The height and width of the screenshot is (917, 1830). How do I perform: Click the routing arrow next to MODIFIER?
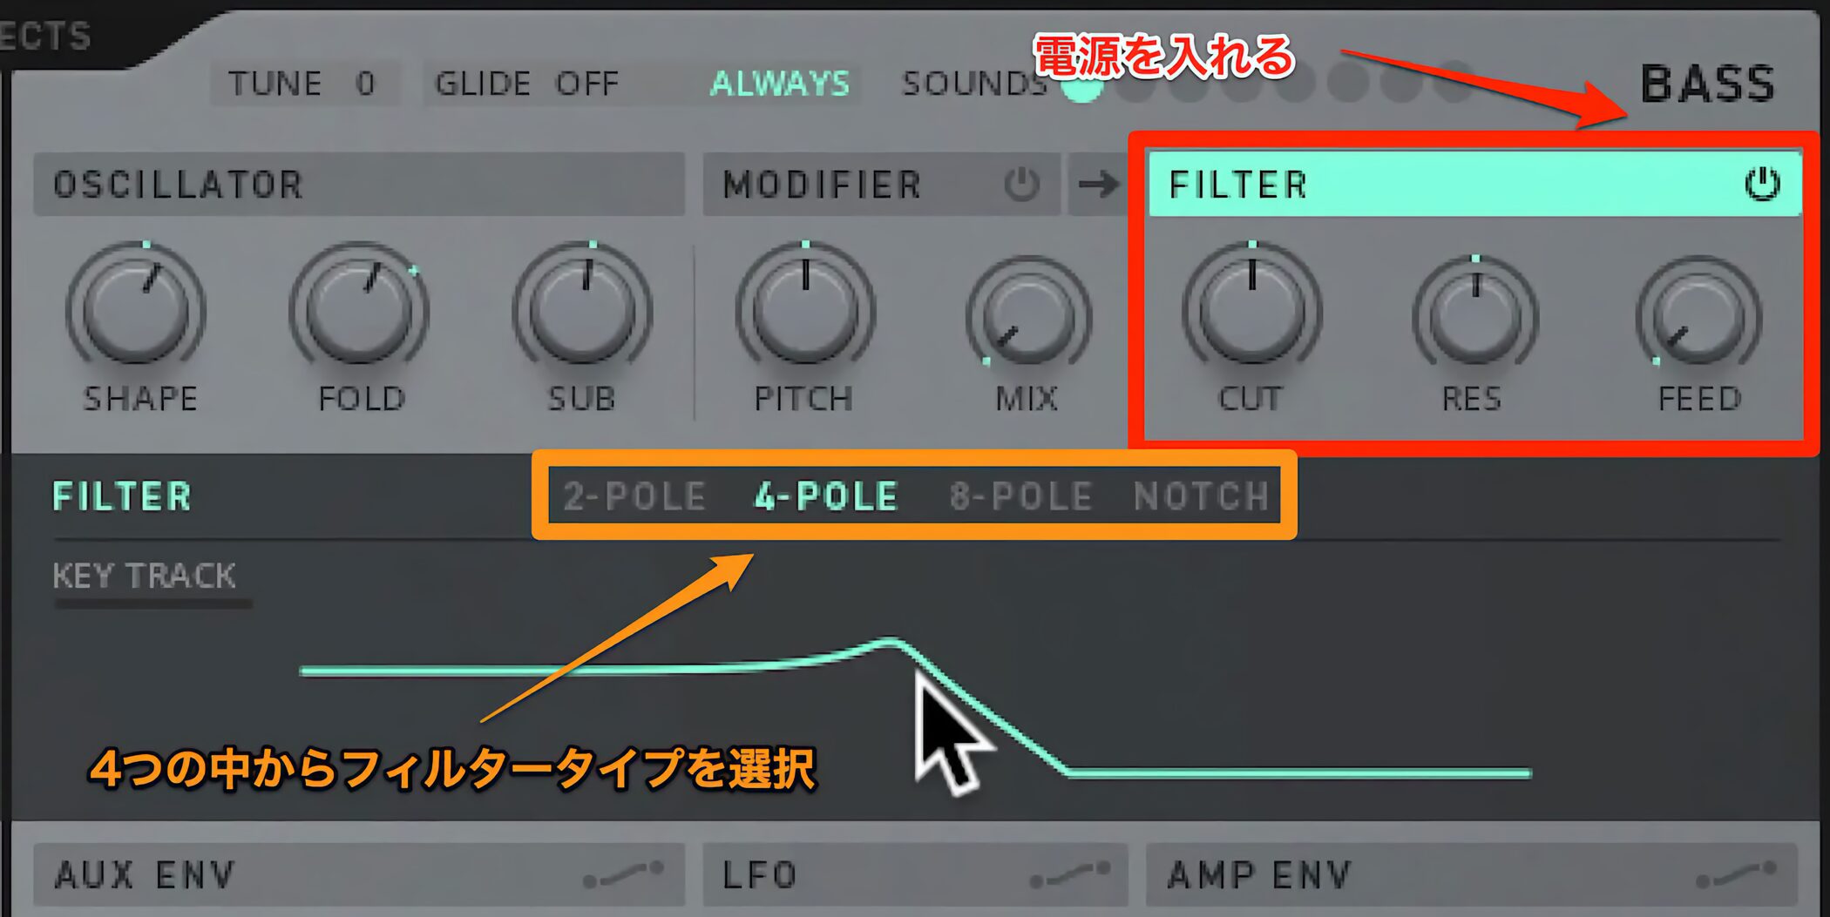coord(1098,184)
